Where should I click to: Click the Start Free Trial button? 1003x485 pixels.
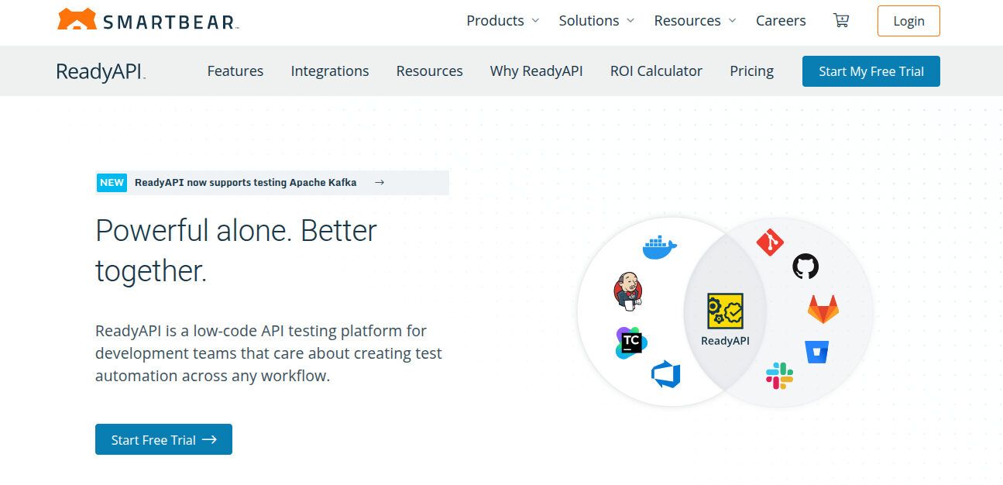pyautogui.click(x=163, y=439)
